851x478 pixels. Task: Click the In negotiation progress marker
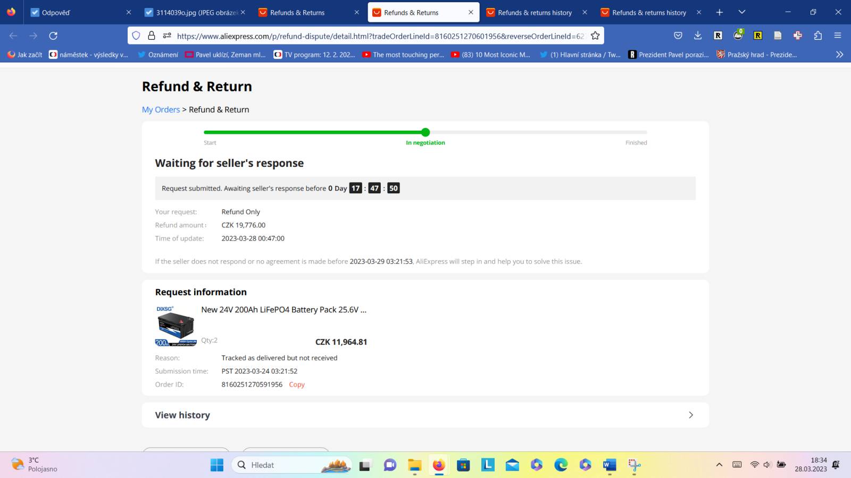click(x=425, y=132)
